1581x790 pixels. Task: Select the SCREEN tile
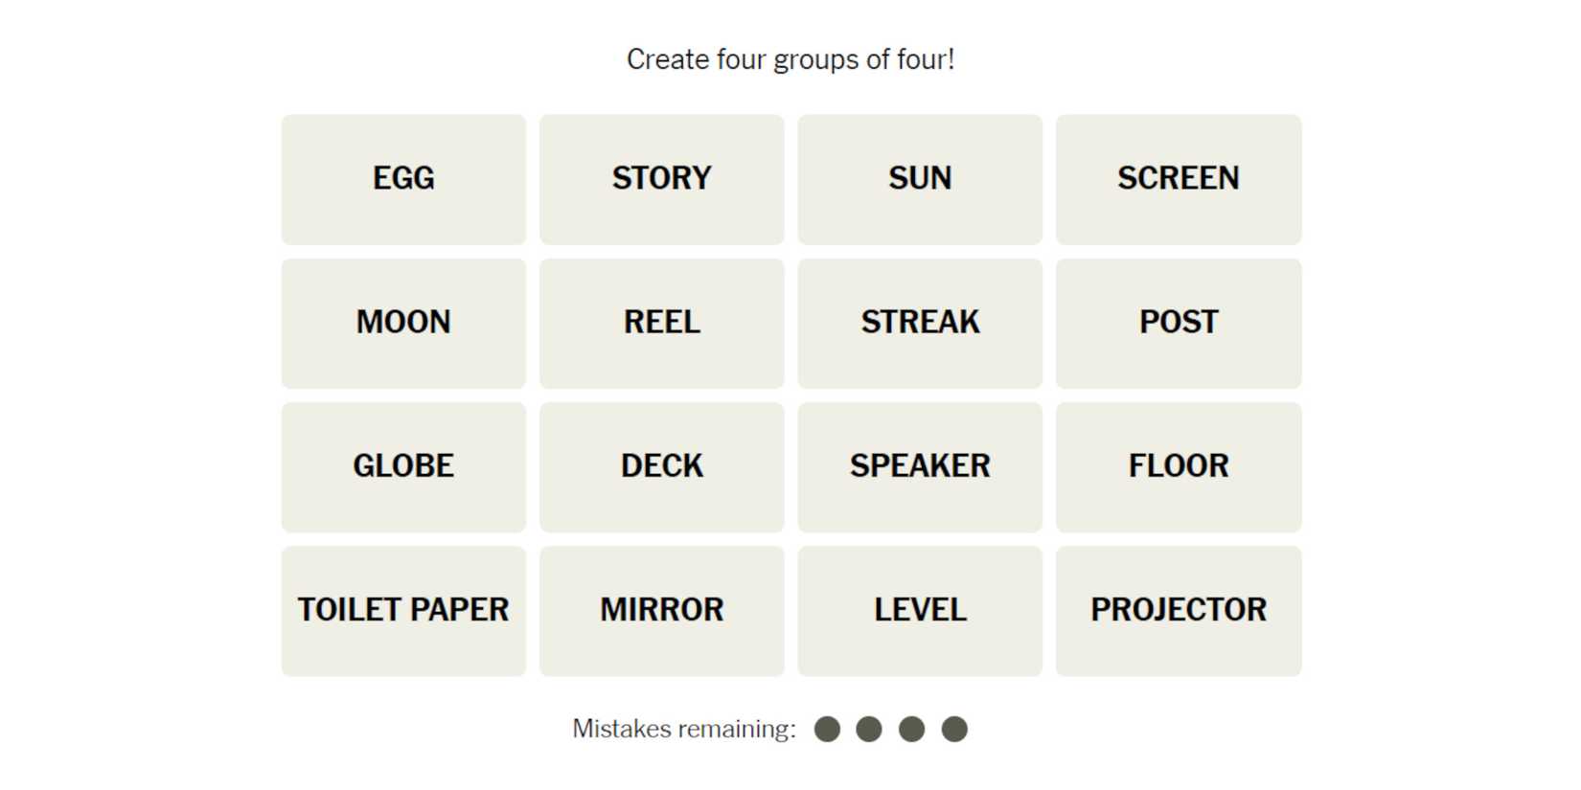1178,179
